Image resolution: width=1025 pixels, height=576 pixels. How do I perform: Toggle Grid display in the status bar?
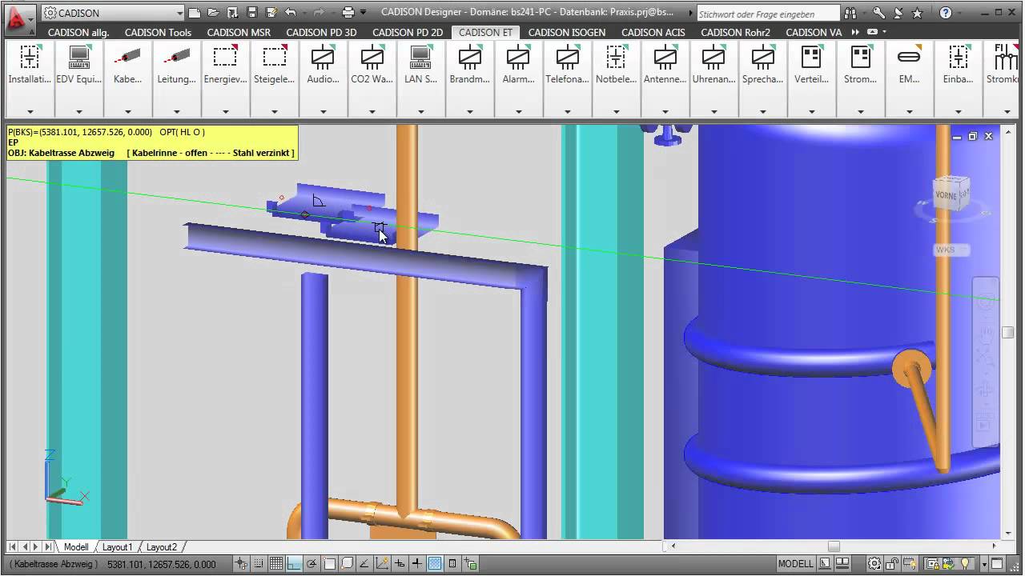coord(275,564)
